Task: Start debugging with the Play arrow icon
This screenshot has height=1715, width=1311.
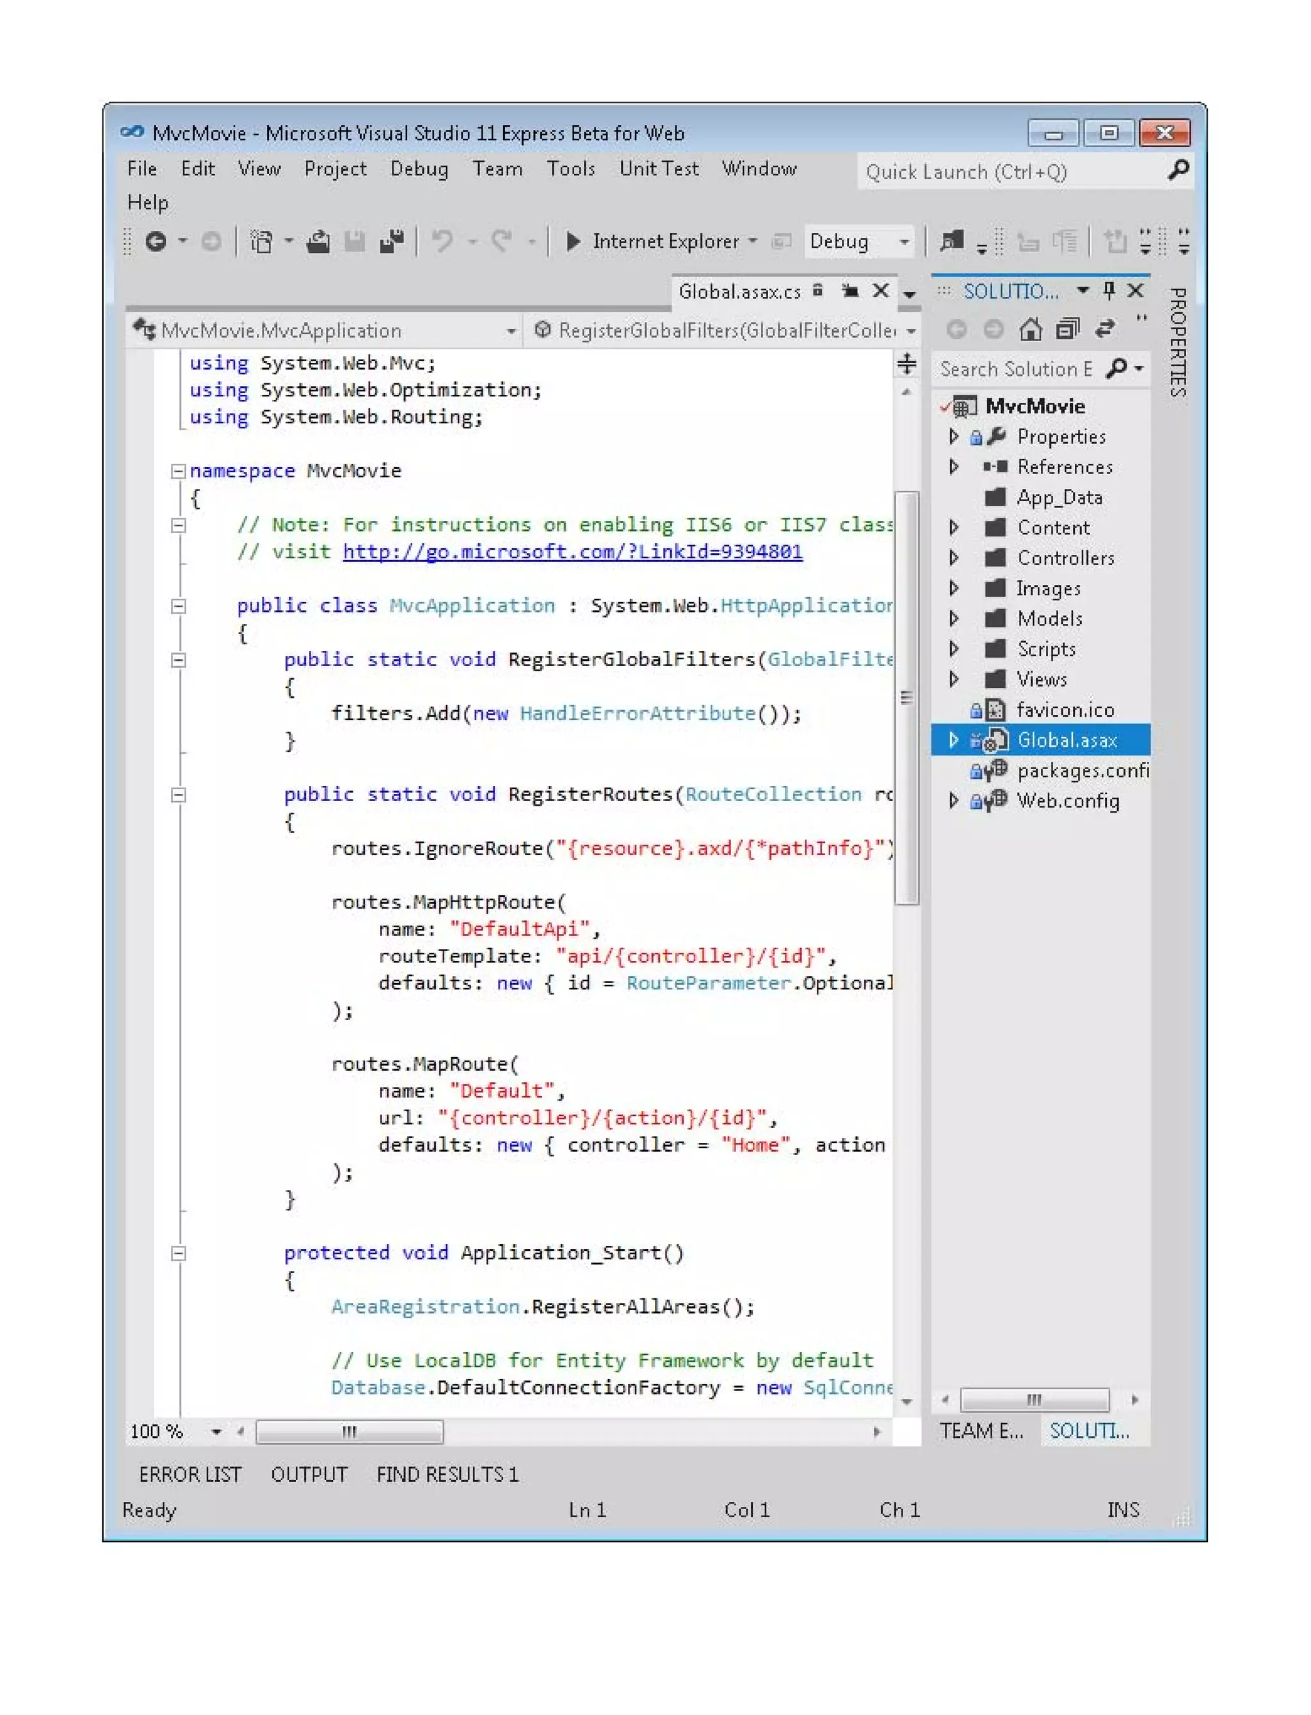Action: click(x=573, y=242)
